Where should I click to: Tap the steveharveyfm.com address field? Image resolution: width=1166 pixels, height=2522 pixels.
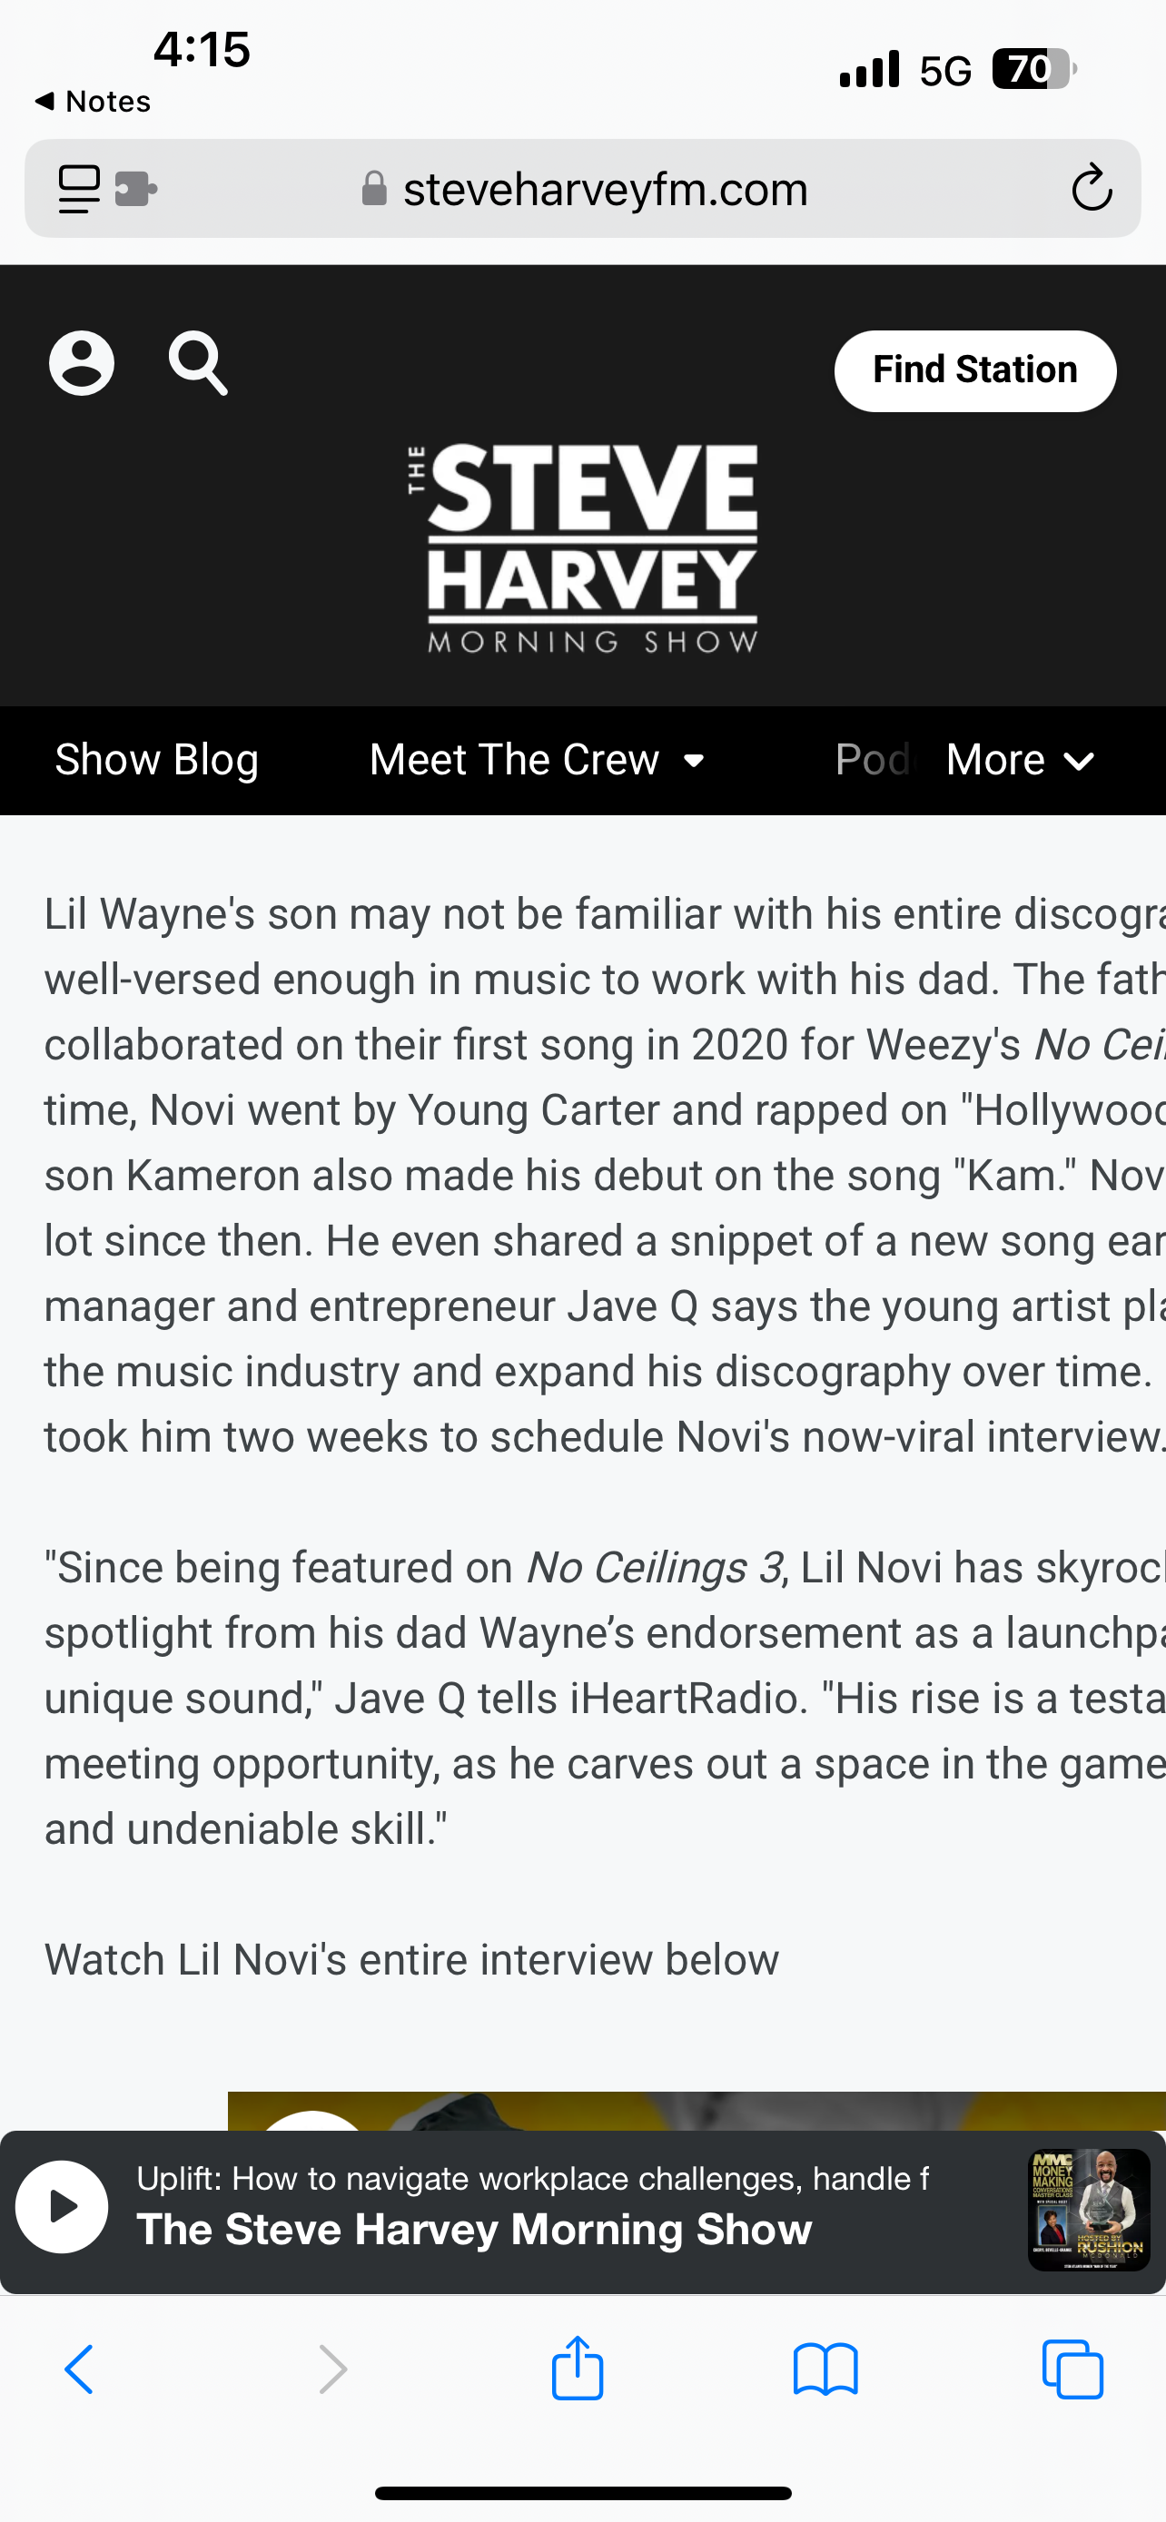tap(605, 188)
